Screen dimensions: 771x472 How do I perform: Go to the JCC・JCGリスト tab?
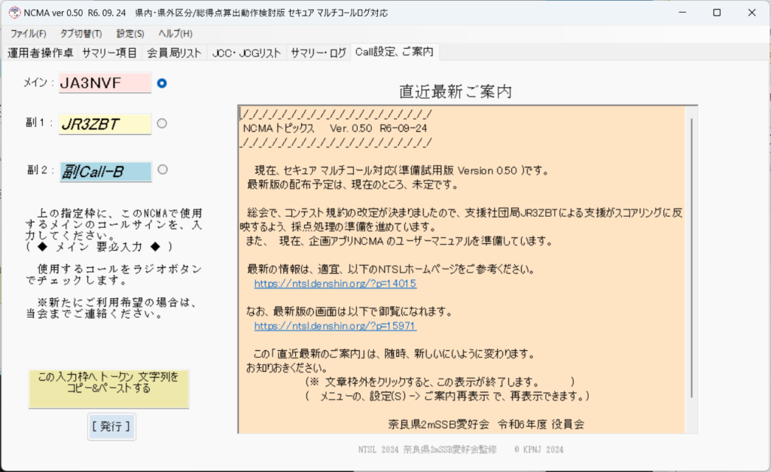coord(246,53)
